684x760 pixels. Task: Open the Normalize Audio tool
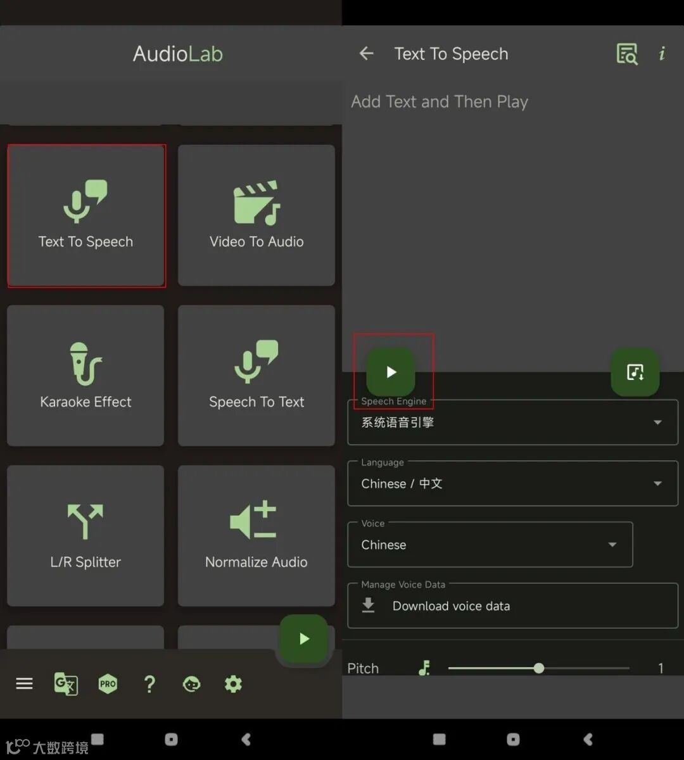[x=256, y=536]
